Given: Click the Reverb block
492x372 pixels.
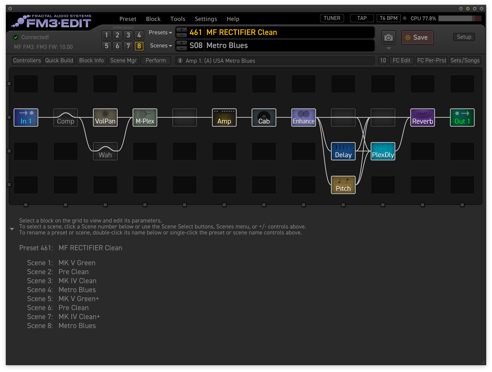Looking at the screenshot, I should (422, 118).
